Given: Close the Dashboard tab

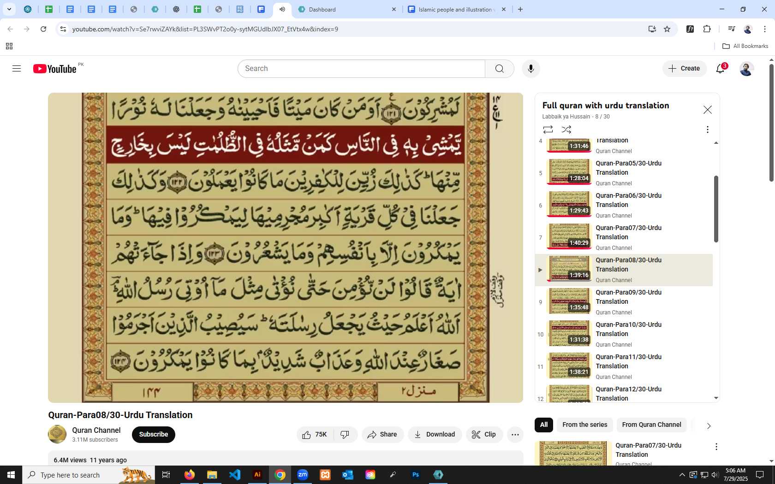Looking at the screenshot, I should (x=394, y=9).
